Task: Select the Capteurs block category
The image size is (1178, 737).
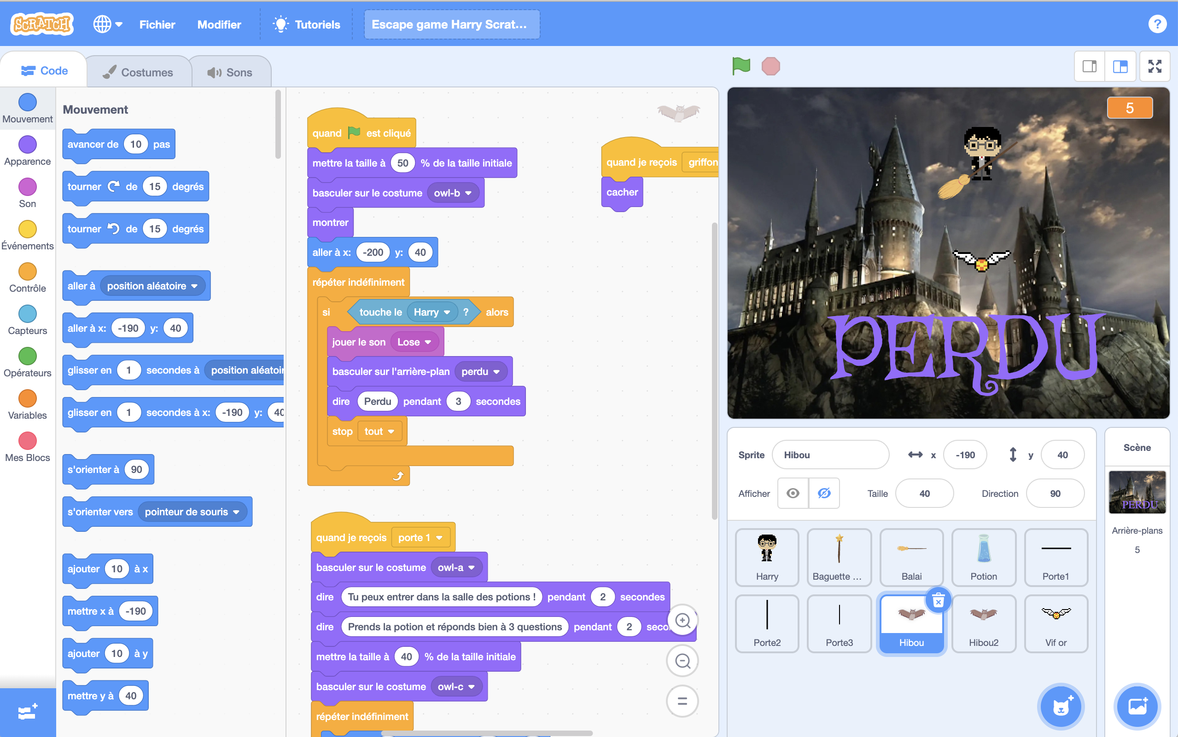Action: coord(27,320)
